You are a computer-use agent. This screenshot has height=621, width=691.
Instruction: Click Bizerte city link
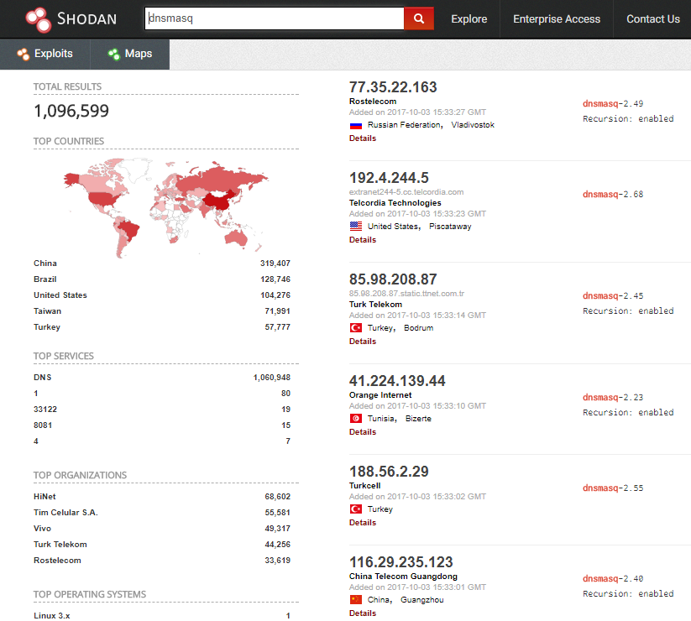(419, 419)
